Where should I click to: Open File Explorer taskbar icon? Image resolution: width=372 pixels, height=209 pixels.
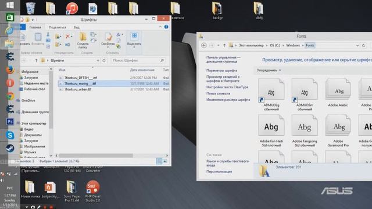[x=9, y=44]
